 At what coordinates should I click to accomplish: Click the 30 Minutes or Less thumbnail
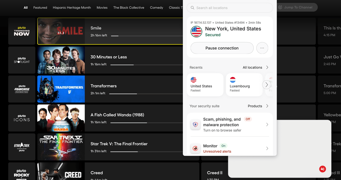click(x=61, y=60)
